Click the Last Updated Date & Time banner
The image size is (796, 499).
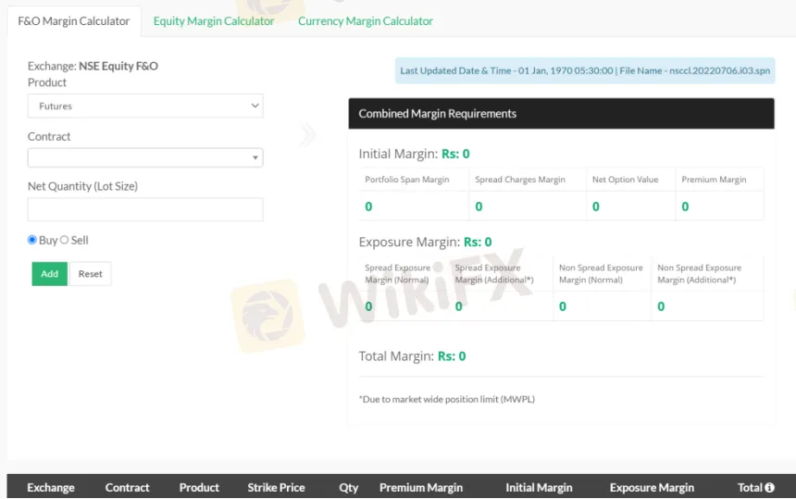[585, 71]
